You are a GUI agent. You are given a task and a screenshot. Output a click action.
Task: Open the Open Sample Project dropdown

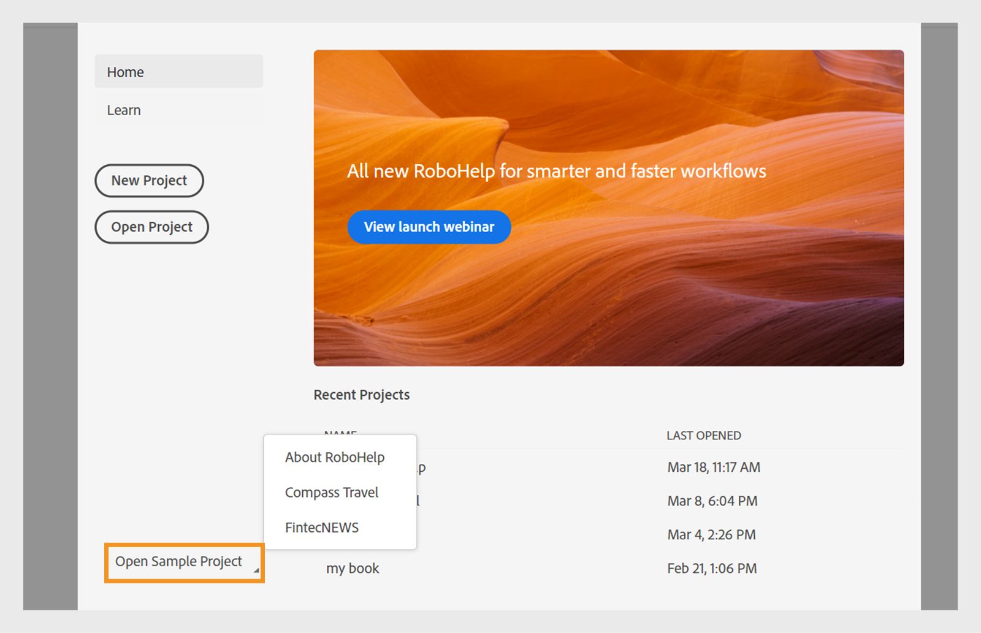pyautogui.click(x=179, y=562)
